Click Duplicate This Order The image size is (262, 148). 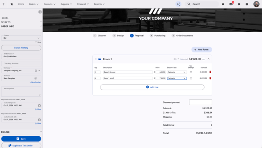tap(21, 146)
